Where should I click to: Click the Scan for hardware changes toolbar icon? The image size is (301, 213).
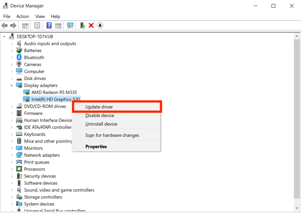(x=70, y=25)
